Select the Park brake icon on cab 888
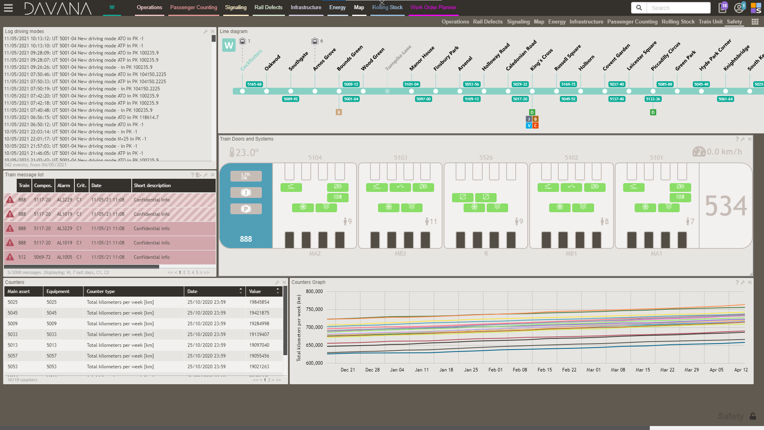764x430 pixels. pyautogui.click(x=246, y=209)
